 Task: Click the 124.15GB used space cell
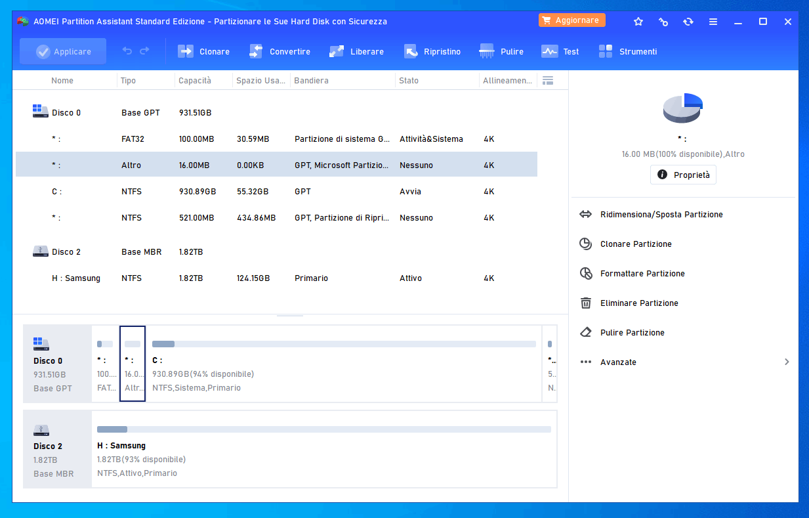[x=253, y=278]
